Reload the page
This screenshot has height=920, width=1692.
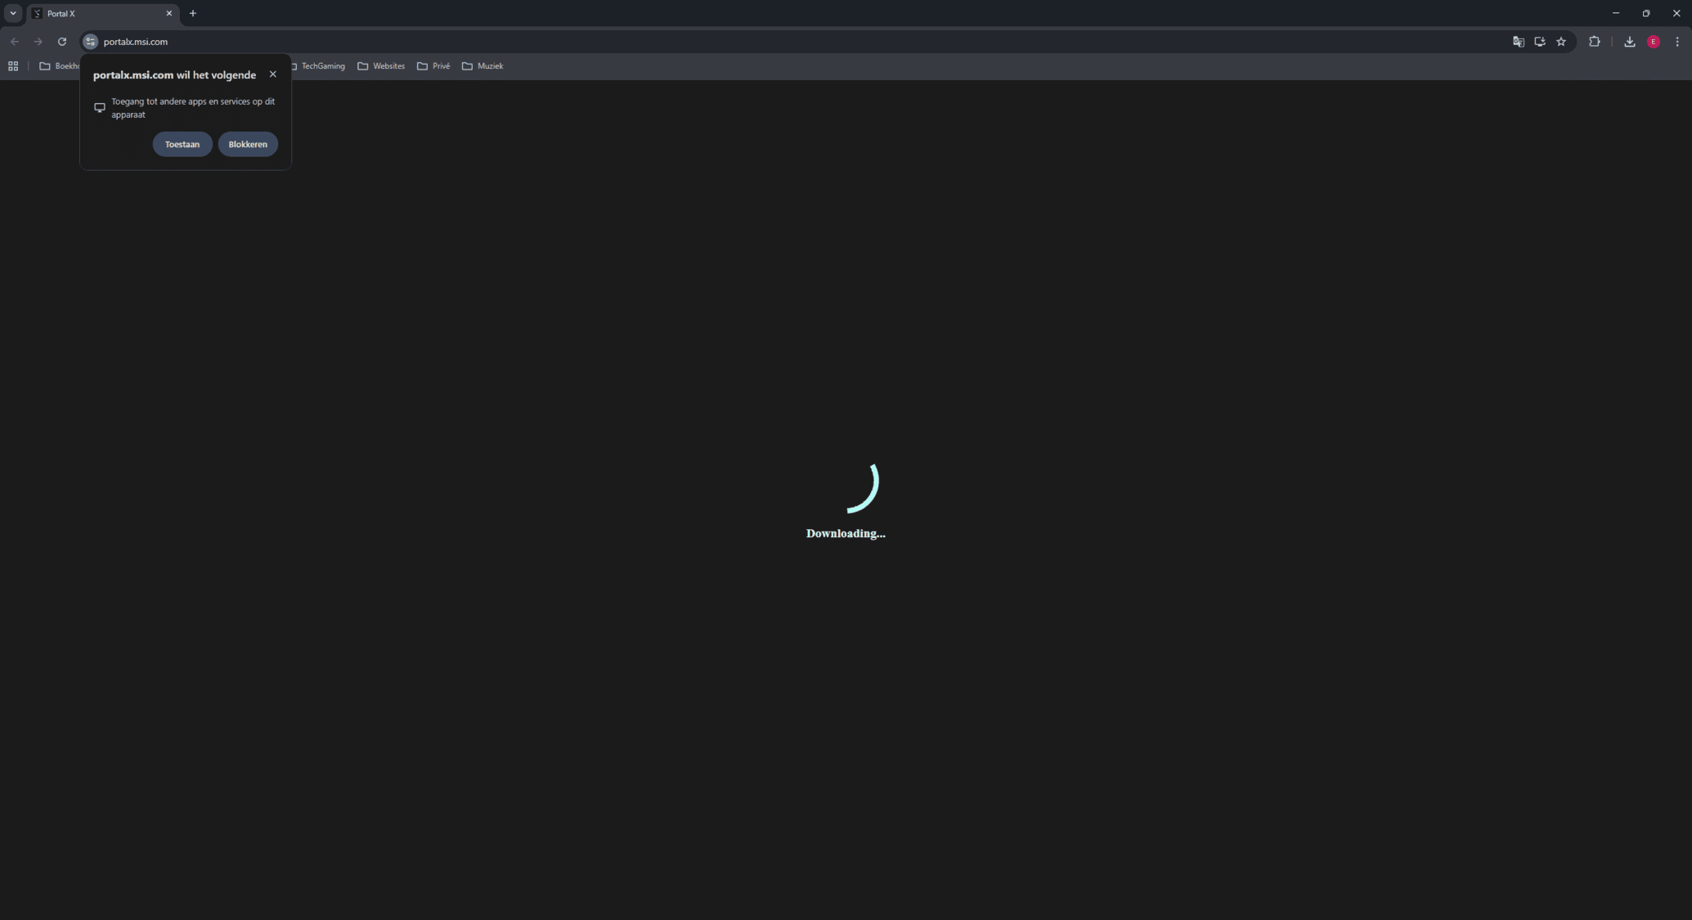(62, 42)
